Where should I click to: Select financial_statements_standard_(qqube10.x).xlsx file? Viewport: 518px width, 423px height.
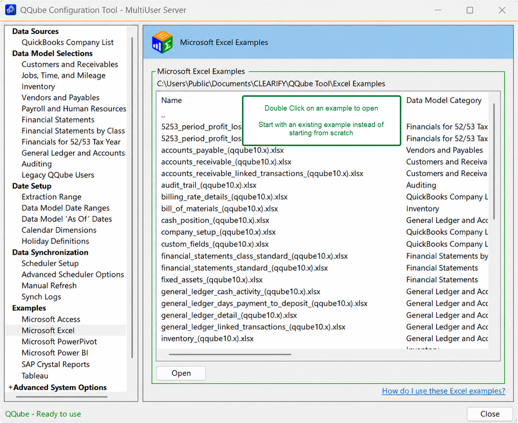tap(245, 268)
